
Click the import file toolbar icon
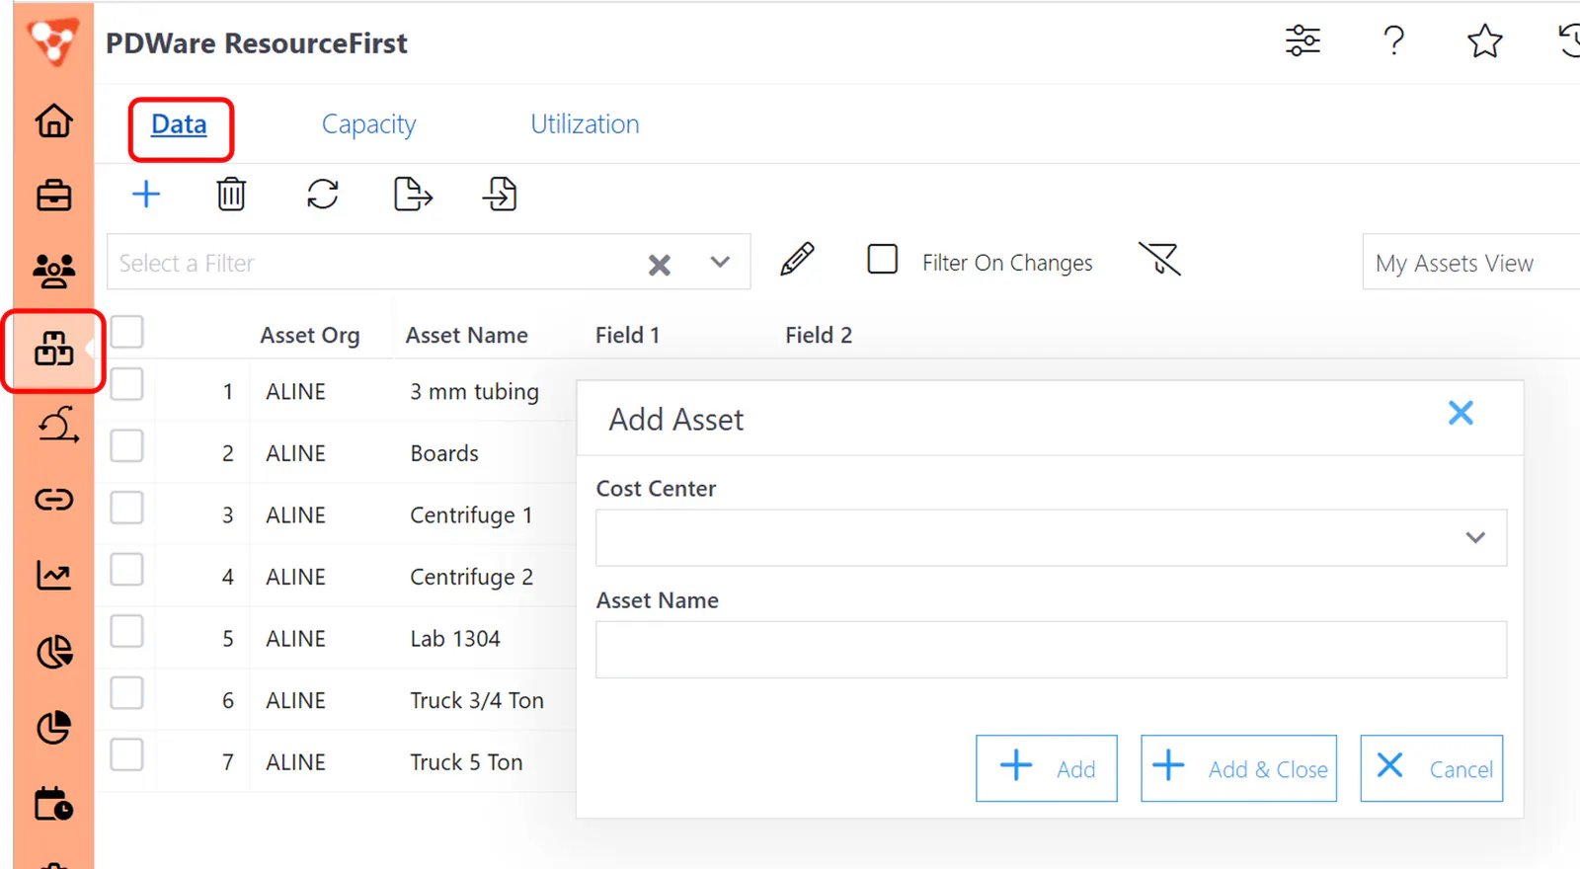500,194
